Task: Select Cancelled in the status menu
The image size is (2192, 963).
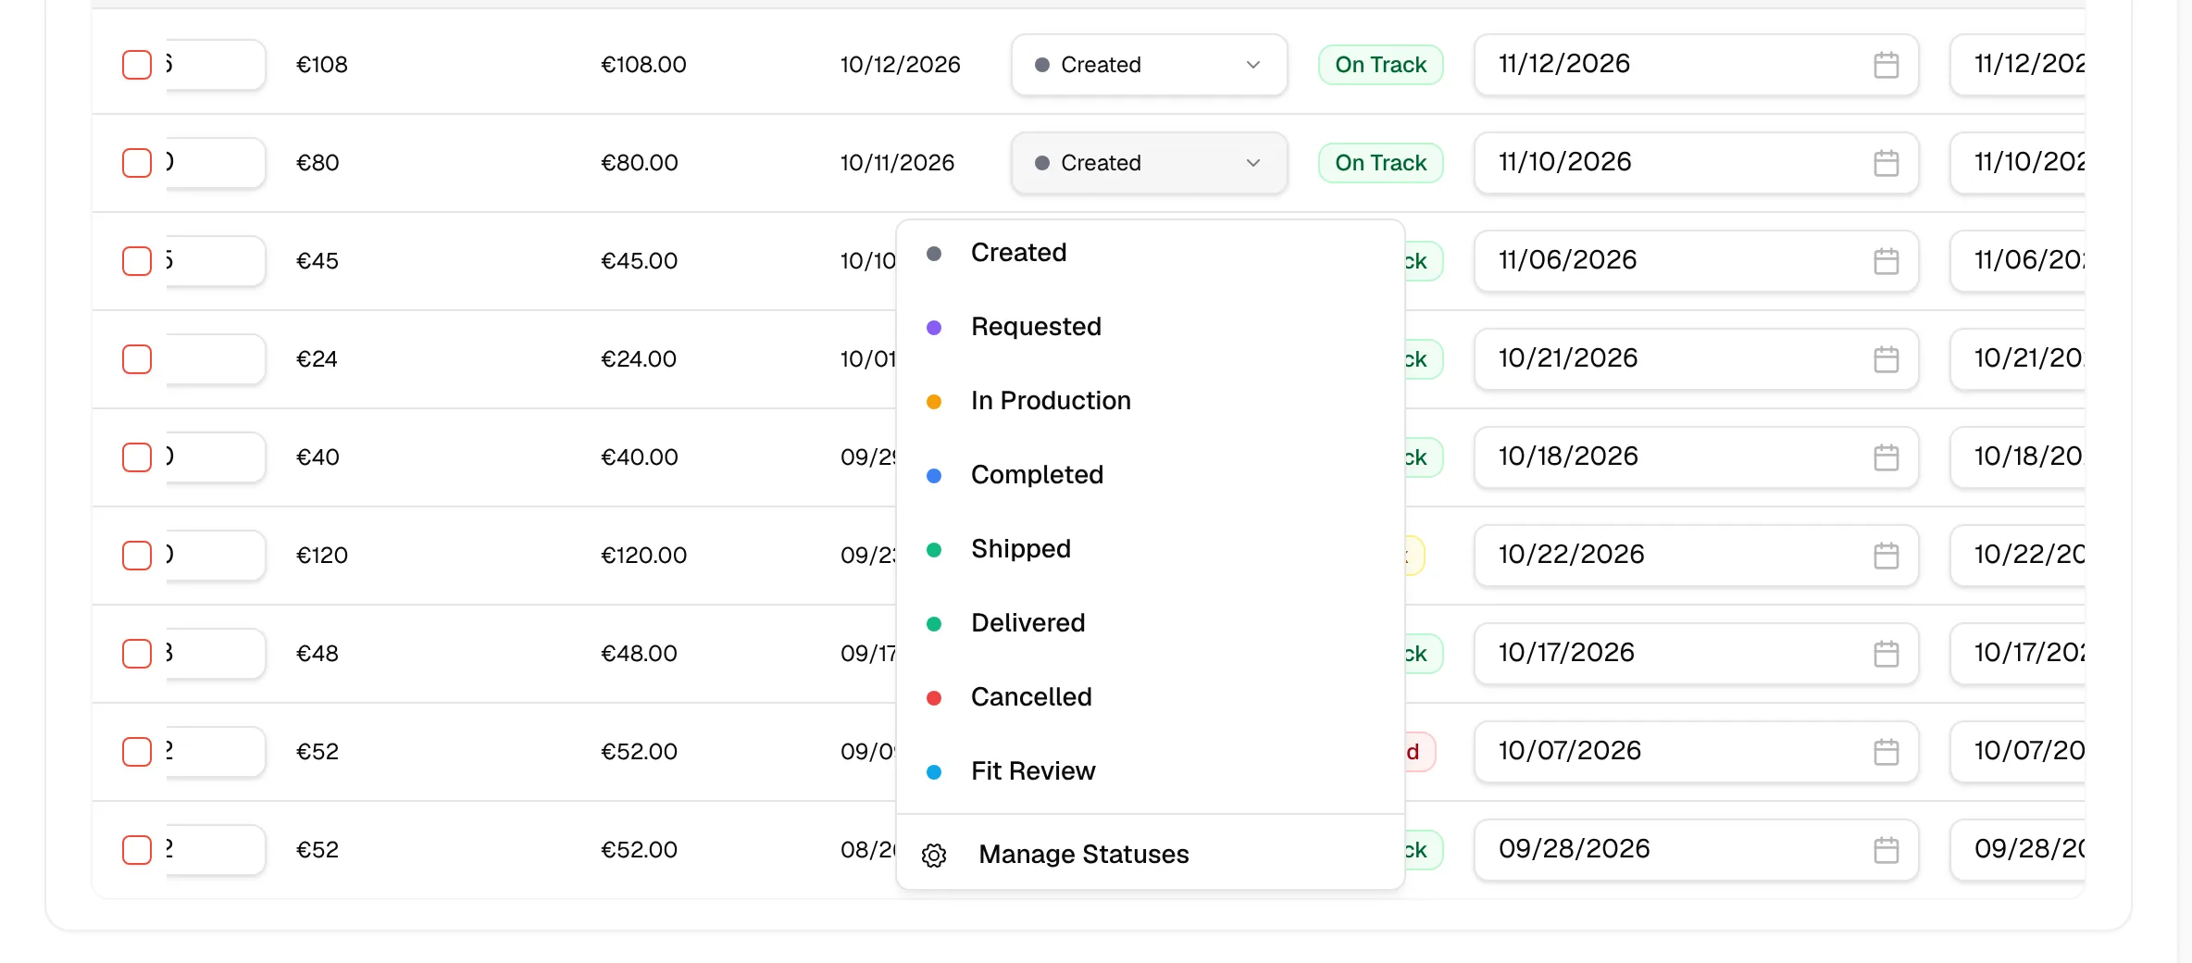Action: 1150,697
